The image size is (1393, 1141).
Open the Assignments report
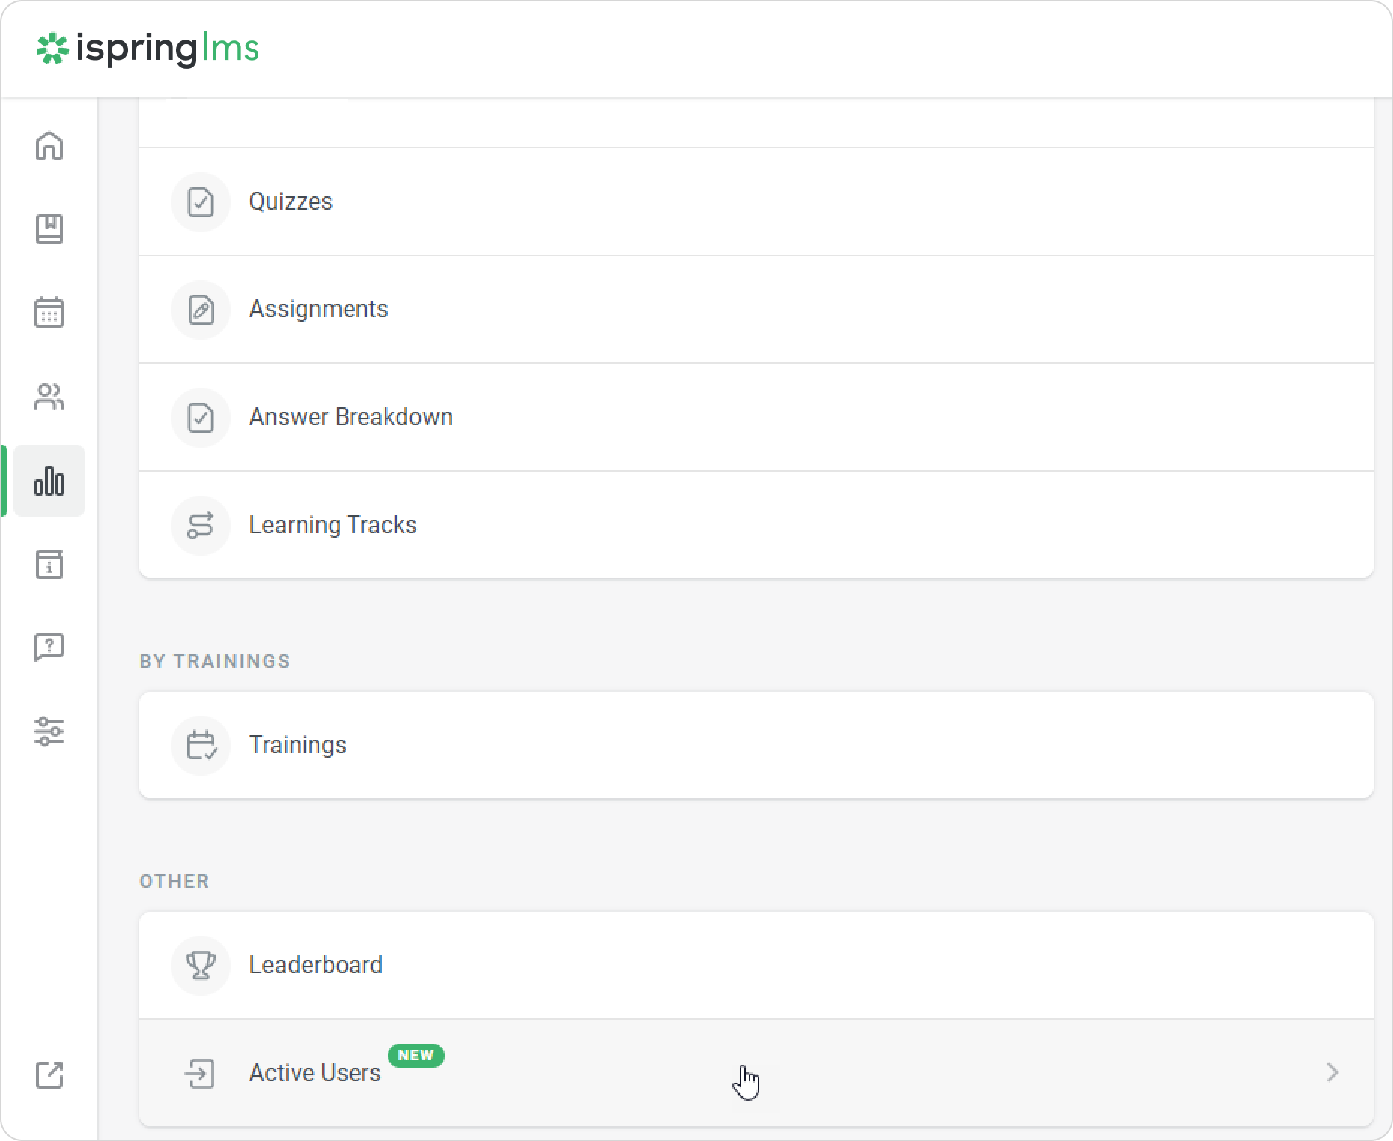(318, 309)
